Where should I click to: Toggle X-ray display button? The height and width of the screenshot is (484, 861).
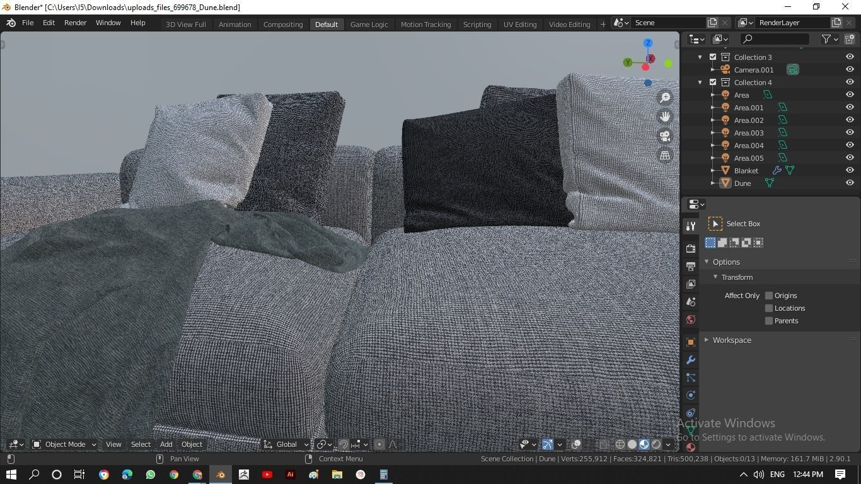604,444
